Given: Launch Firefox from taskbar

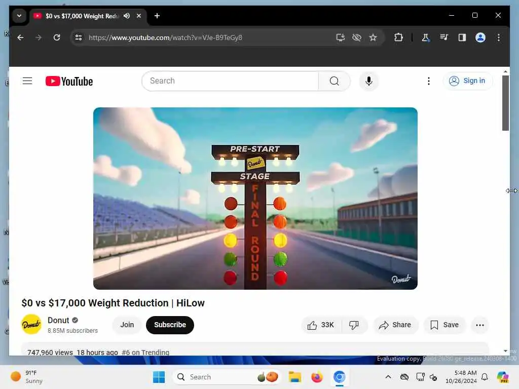Looking at the screenshot, I should point(317,377).
